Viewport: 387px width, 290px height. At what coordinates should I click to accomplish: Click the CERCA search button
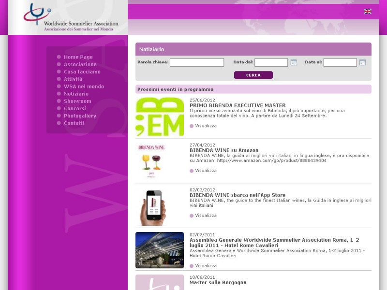pyautogui.click(x=253, y=75)
